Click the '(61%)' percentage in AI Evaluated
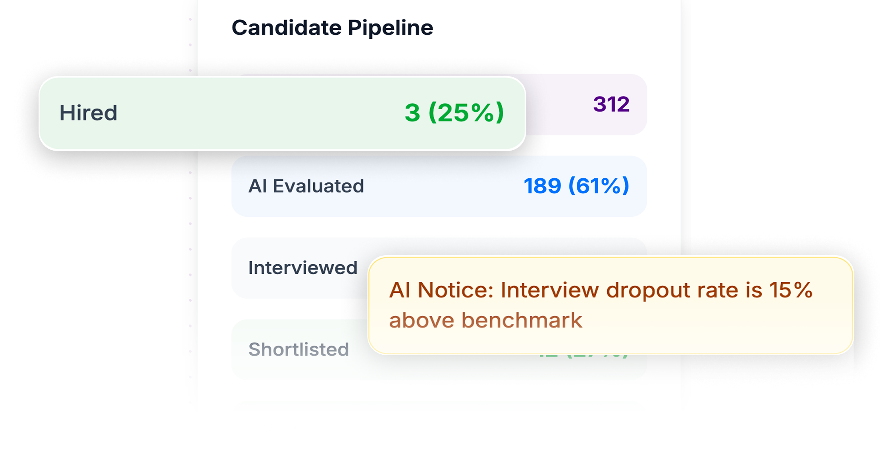This screenshot has height=474, width=884. coord(599,186)
